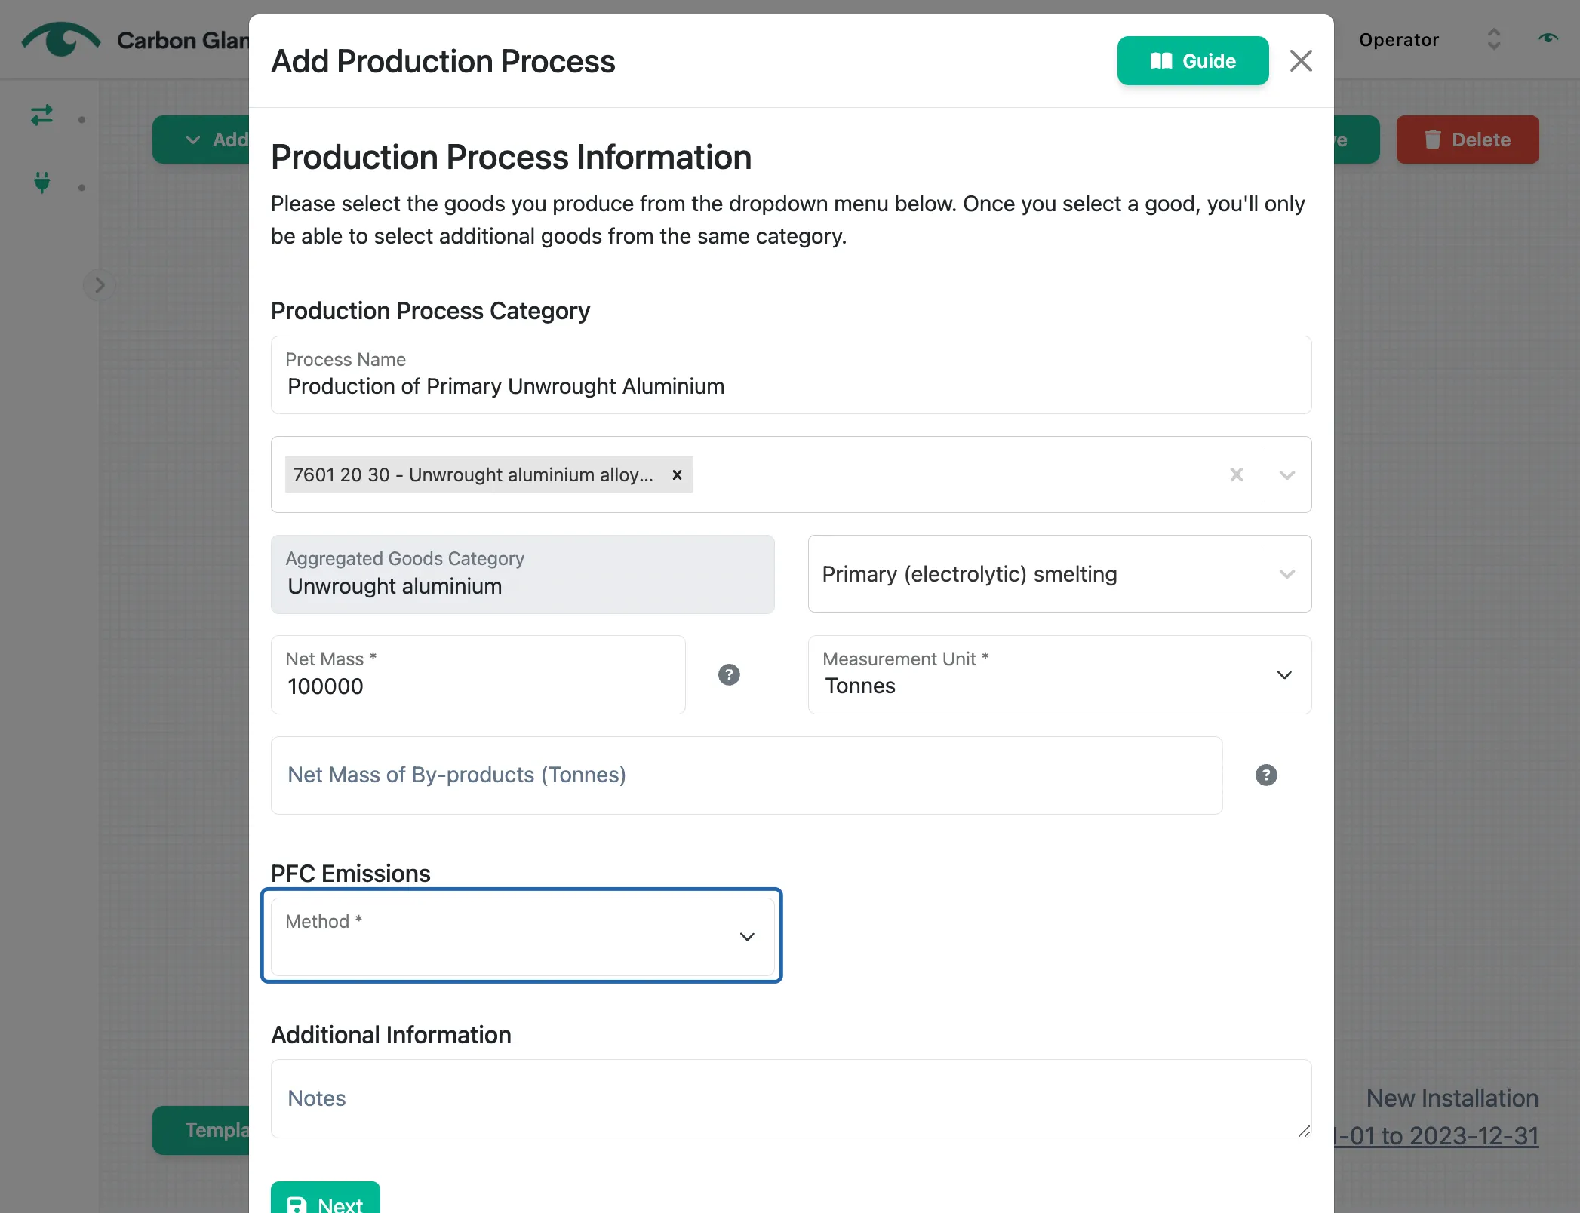Open the Operator role switcher

coord(1429,40)
